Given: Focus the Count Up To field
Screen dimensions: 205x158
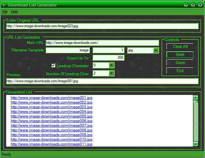Looking at the screenshot, I should [x=108, y=58].
